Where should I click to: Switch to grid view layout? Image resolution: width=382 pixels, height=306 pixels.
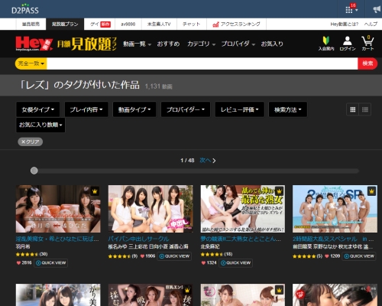[353, 109]
